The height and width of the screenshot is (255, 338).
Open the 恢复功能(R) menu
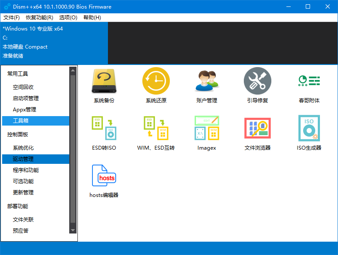pos(39,18)
